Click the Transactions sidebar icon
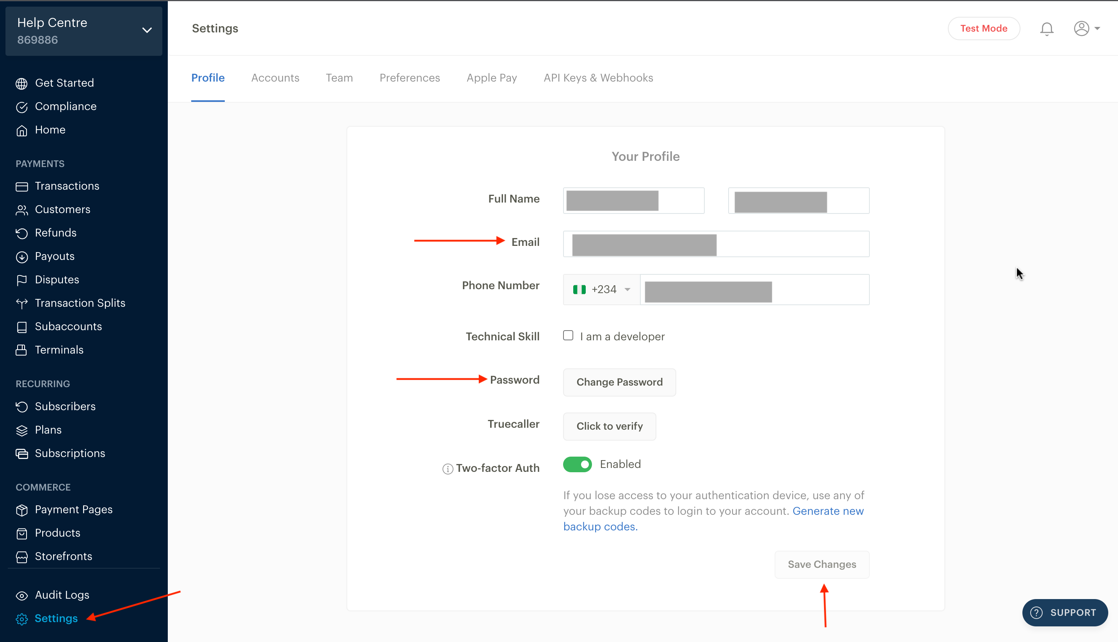 pos(21,186)
